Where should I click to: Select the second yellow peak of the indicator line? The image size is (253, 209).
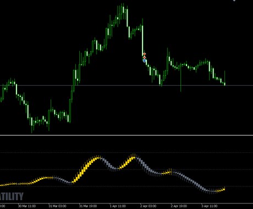tap(134, 157)
